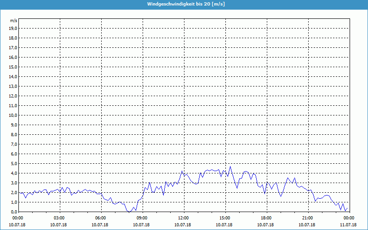Click the 13,0 value on the y-axis
The width and height of the screenshot is (368, 230).
pyautogui.click(x=13, y=86)
